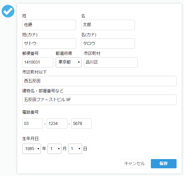Open the 都道府県 prefecture dropdown
The width and height of the screenshot is (184, 176).
68,62
